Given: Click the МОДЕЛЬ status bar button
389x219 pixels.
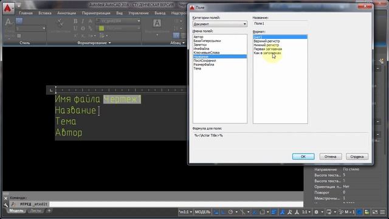Looking at the screenshot, I should [202, 212].
